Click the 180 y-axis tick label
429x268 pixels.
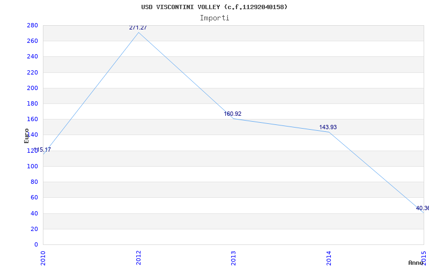tap(32, 103)
